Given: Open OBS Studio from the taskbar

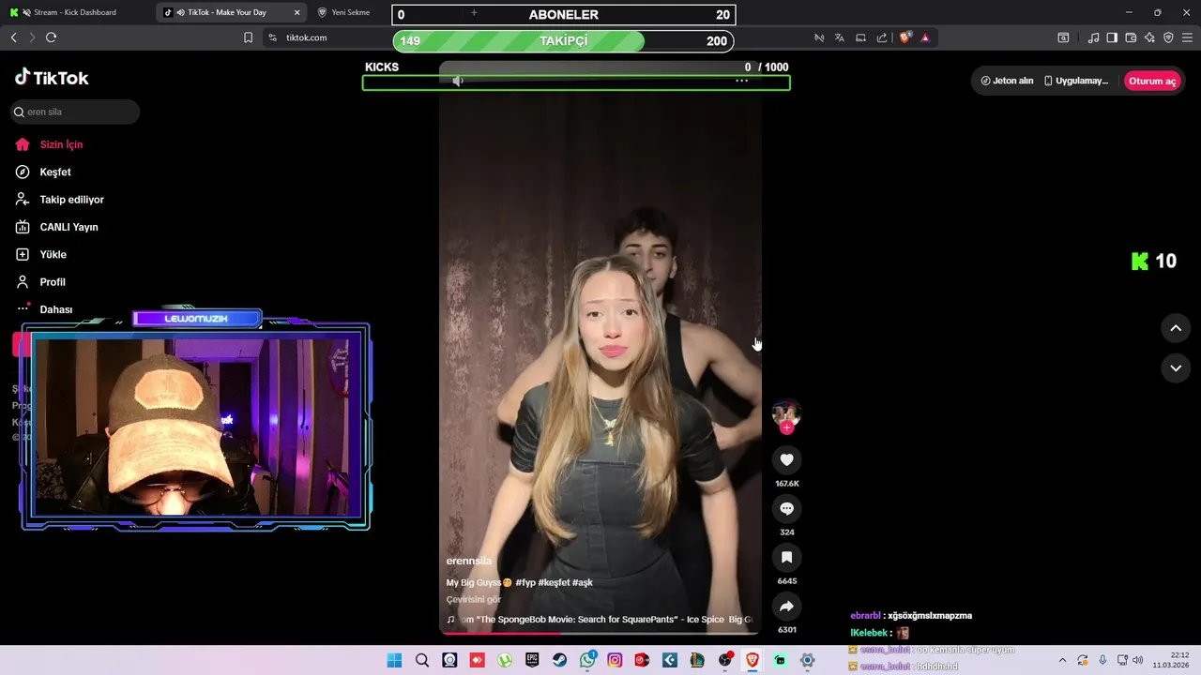Looking at the screenshot, I should [725, 660].
